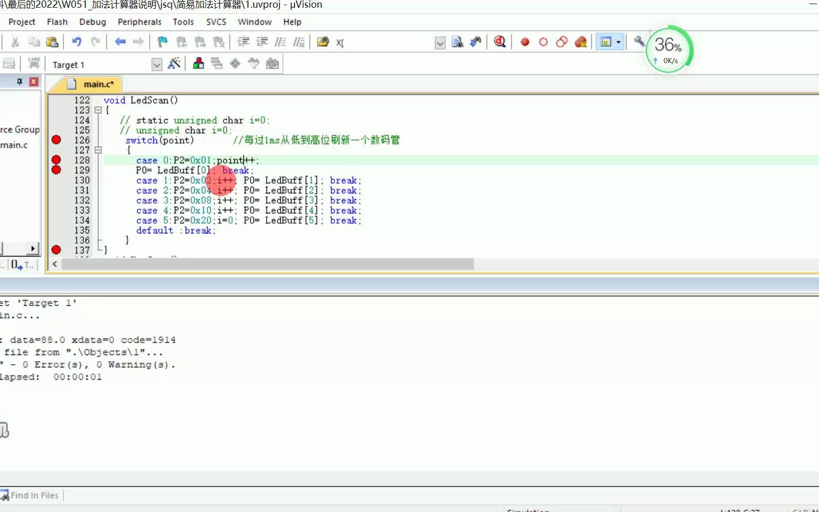This screenshot has width=819, height=512.
Task: Open Find in Files toolbar icon
Action: [323, 42]
